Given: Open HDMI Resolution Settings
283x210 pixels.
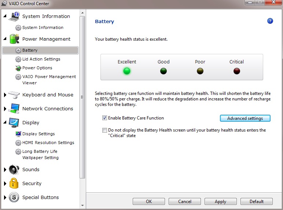Looking at the screenshot, I should pyautogui.click(x=48, y=143).
